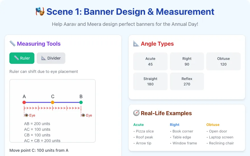Image resolution: width=250 pixels, height=156 pixels.
Task: Click the letter A label above the line
Action: (24, 96)
